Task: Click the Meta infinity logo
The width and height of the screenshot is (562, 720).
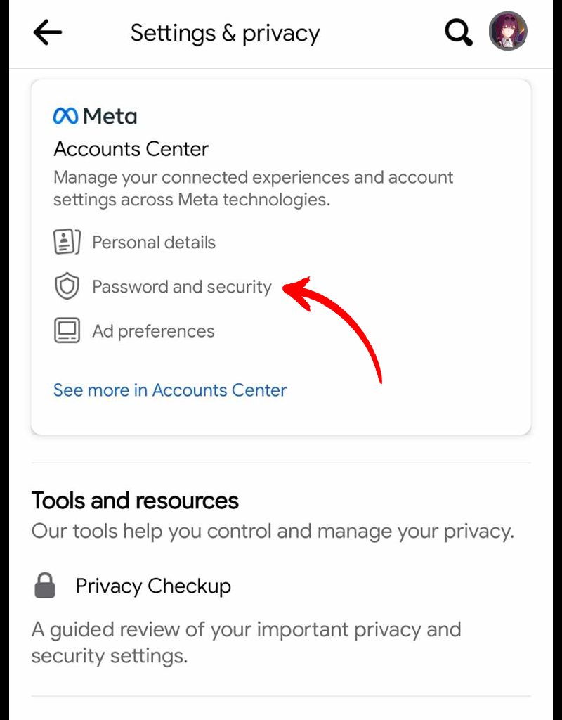Action: click(x=65, y=116)
